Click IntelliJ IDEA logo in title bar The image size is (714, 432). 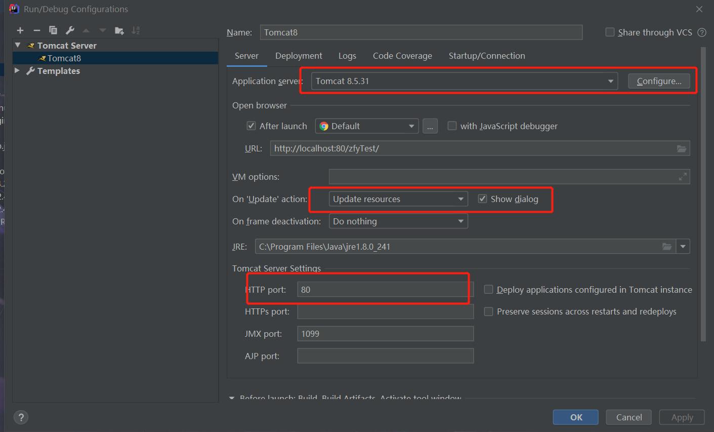click(14, 9)
